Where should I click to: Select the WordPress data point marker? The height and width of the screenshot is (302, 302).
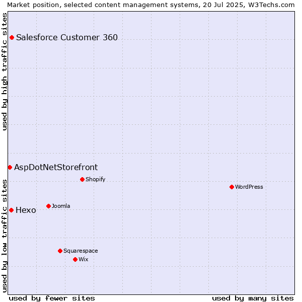click(232, 187)
